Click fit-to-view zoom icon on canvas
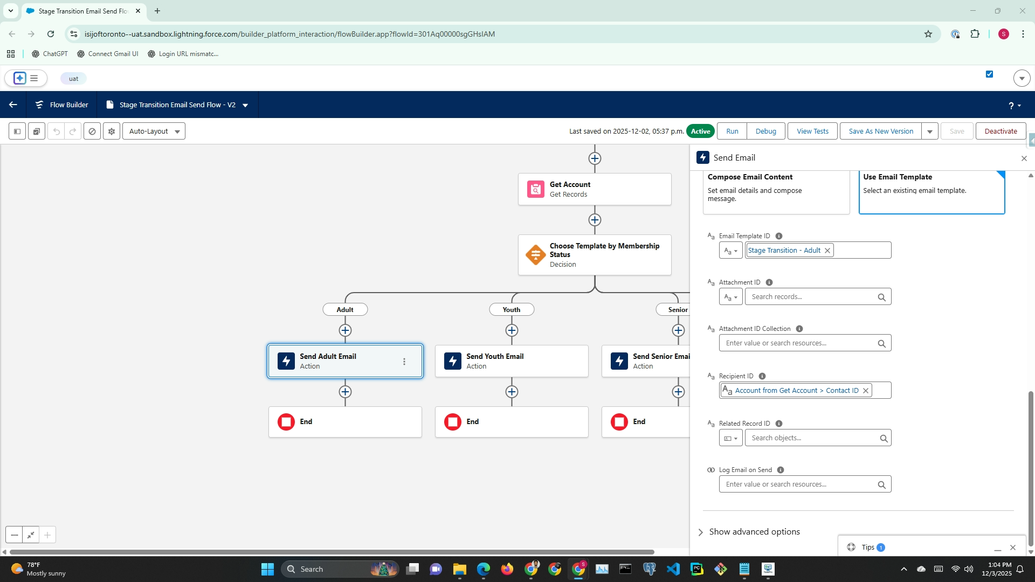Screen dimensions: 1035x582 click(31, 535)
